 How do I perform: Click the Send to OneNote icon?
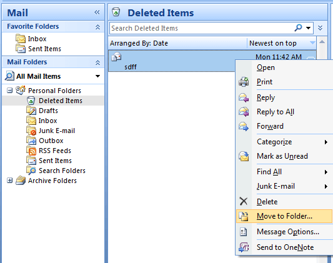click(x=244, y=247)
